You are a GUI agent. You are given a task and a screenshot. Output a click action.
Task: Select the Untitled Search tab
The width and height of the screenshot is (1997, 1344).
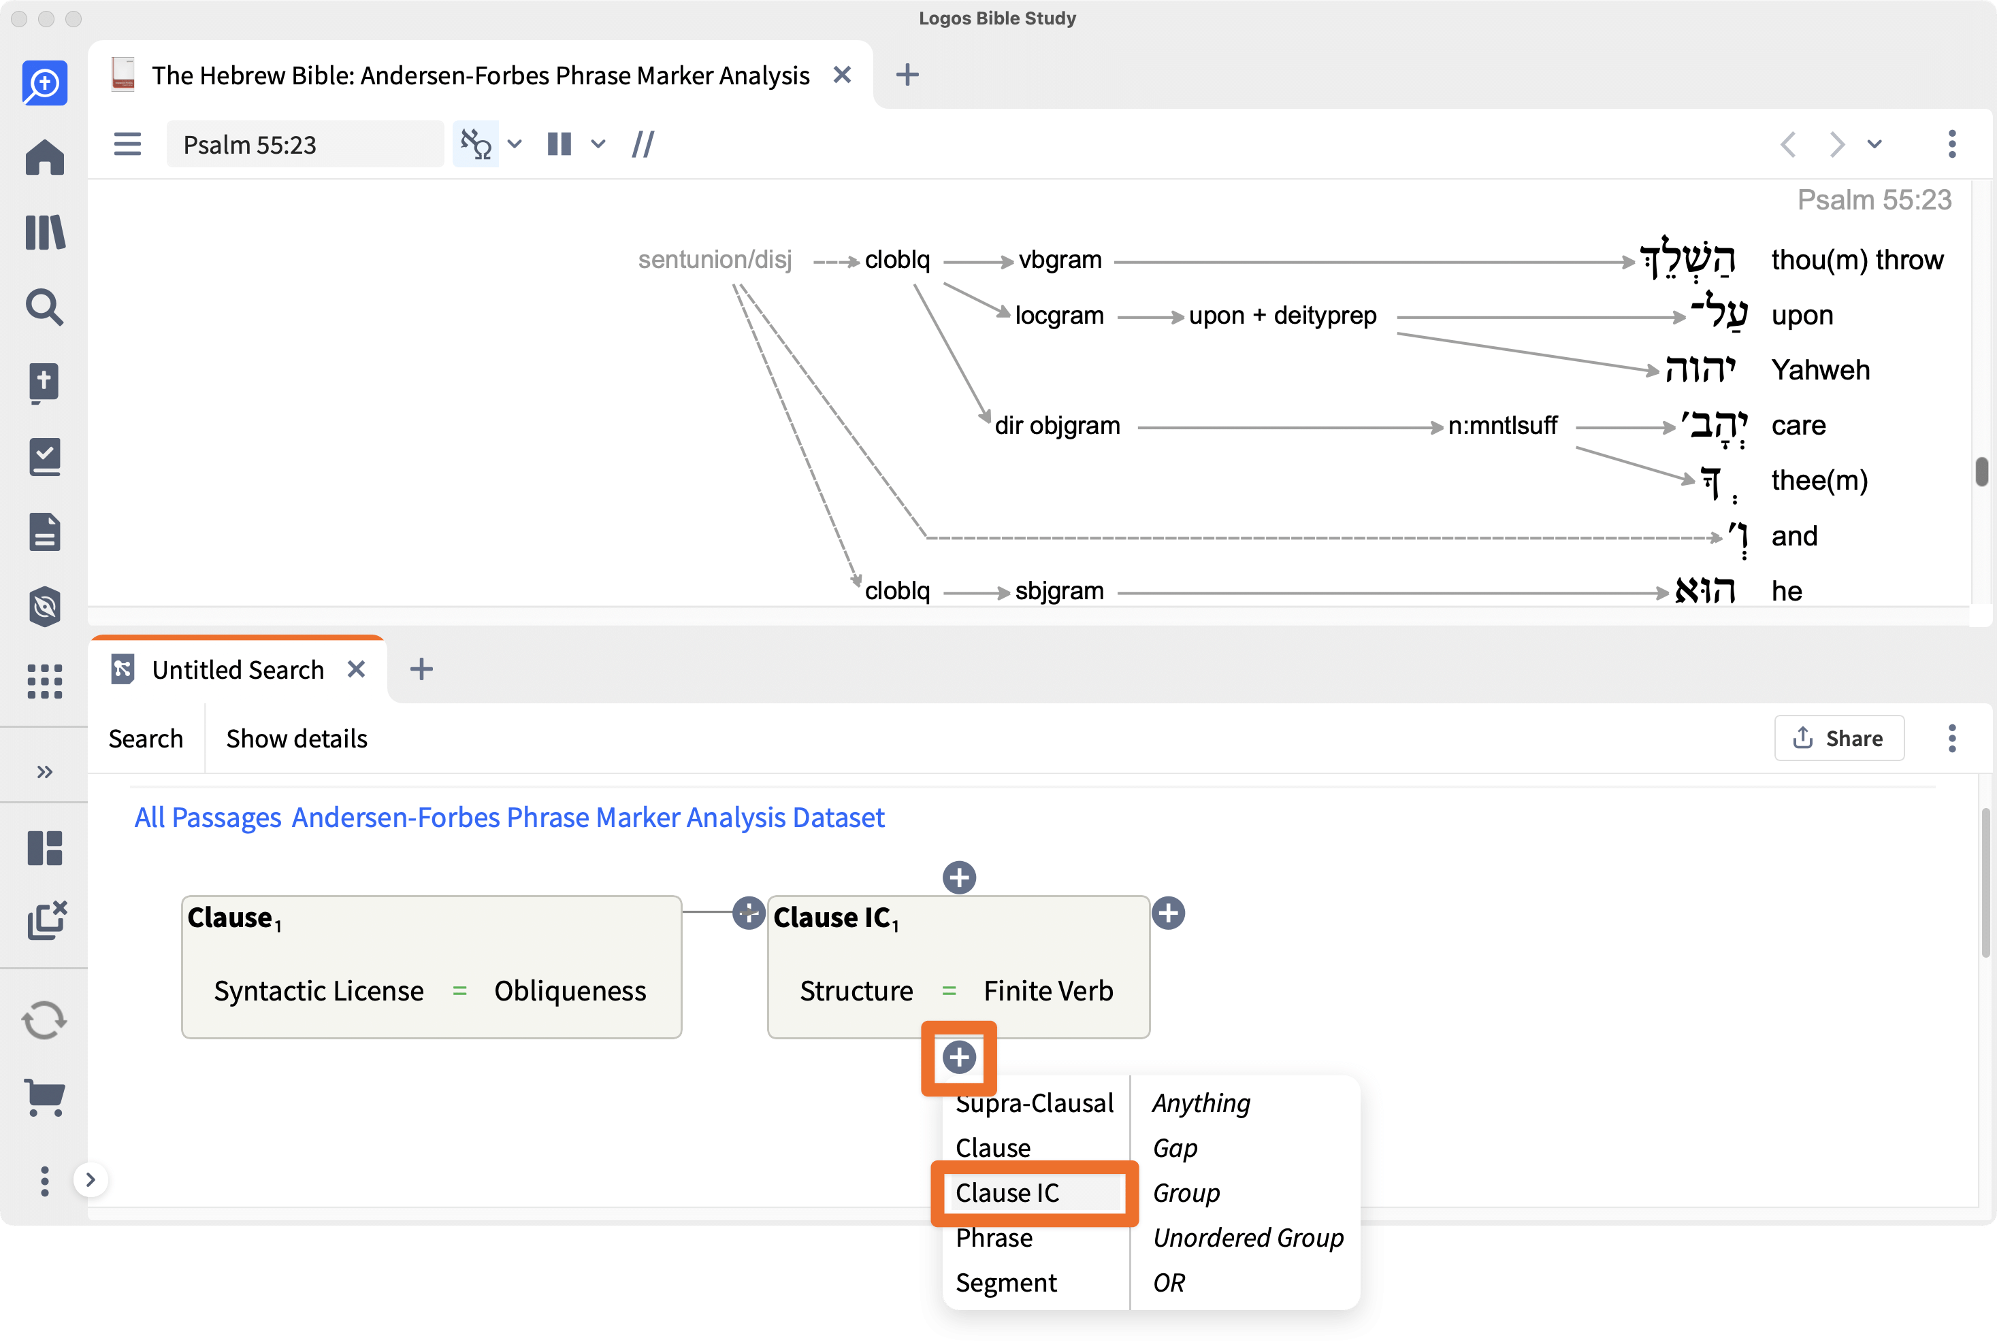click(x=238, y=669)
